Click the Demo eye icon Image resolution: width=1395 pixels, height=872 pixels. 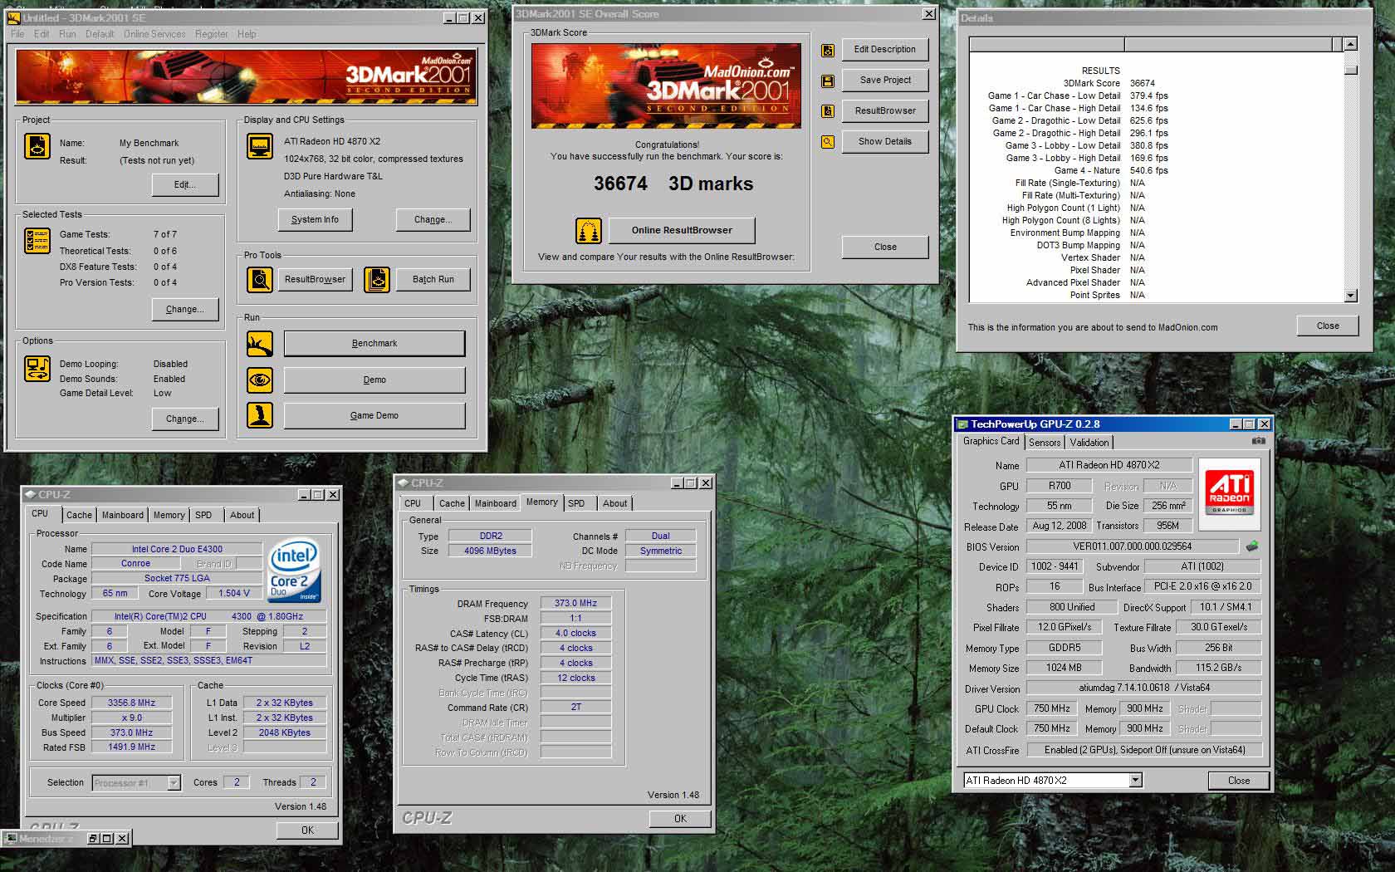pos(260,380)
